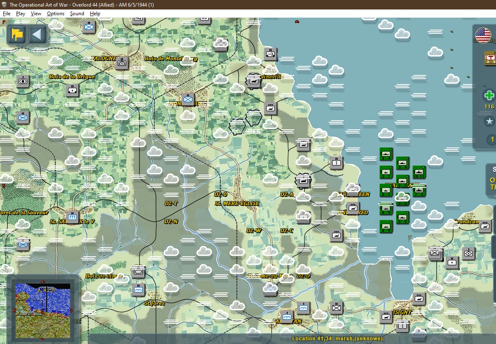Click the Location 41,34 status text
This screenshot has height=344, width=496.
[338, 339]
